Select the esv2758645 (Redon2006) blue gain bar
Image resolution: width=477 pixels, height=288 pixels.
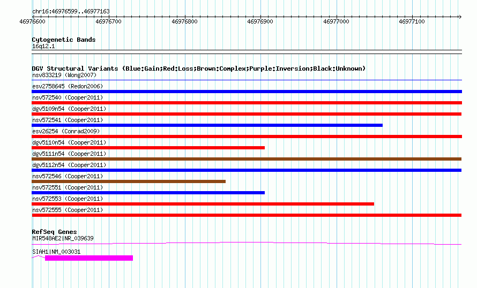[247, 92]
